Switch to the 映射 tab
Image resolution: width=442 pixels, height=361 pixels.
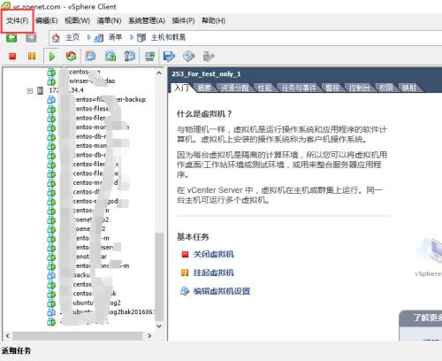point(409,88)
